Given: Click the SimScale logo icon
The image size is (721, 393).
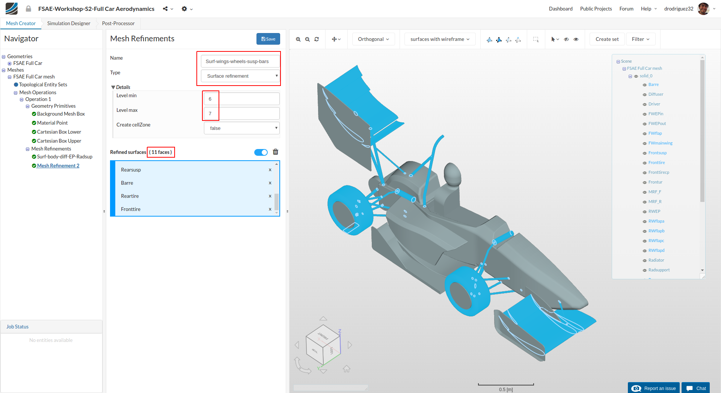Looking at the screenshot, I should [x=12, y=9].
